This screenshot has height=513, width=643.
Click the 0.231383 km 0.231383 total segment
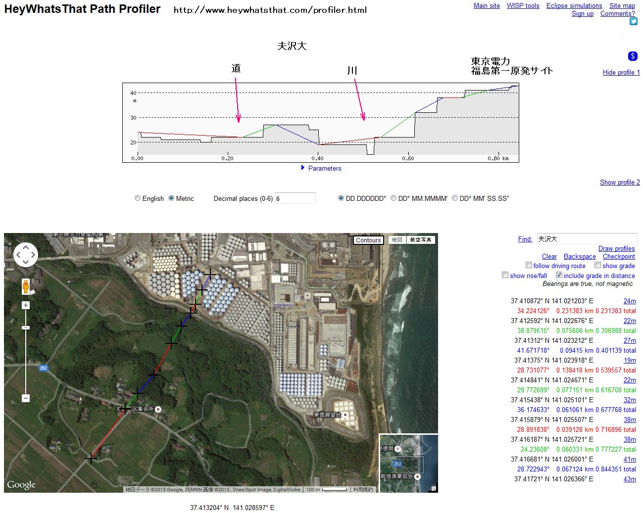click(x=596, y=311)
